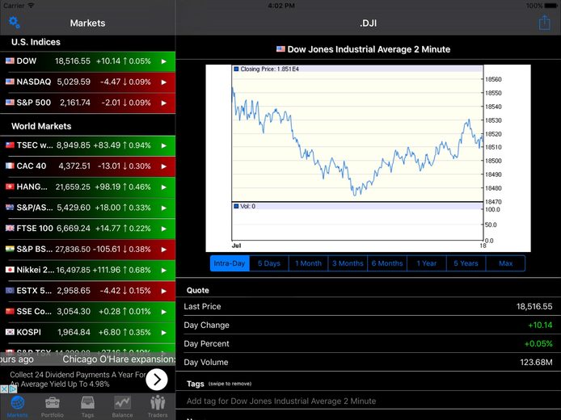Select the 1 Month chart range
Viewport: 561px width, 420px height.
click(309, 263)
